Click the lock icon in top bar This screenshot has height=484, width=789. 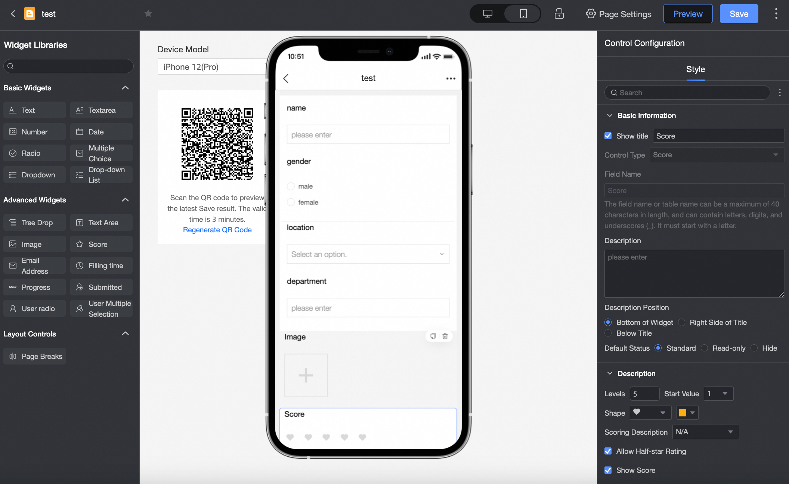559,14
